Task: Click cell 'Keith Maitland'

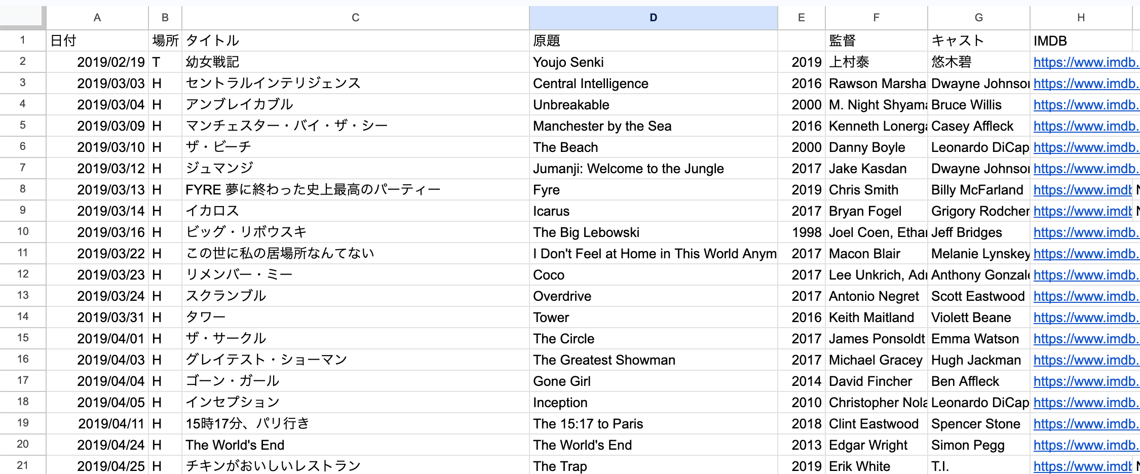Action: pos(877,318)
